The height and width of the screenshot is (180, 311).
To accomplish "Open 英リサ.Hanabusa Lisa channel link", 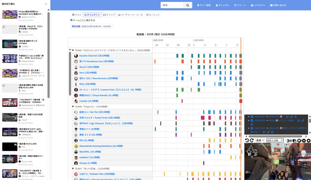I will [96, 61].
